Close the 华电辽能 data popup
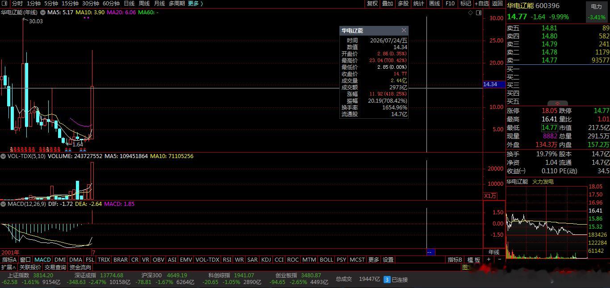The width and height of the screenshot is (610, 288). click(404, 30)
